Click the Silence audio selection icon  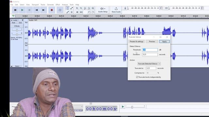(81, 12)
